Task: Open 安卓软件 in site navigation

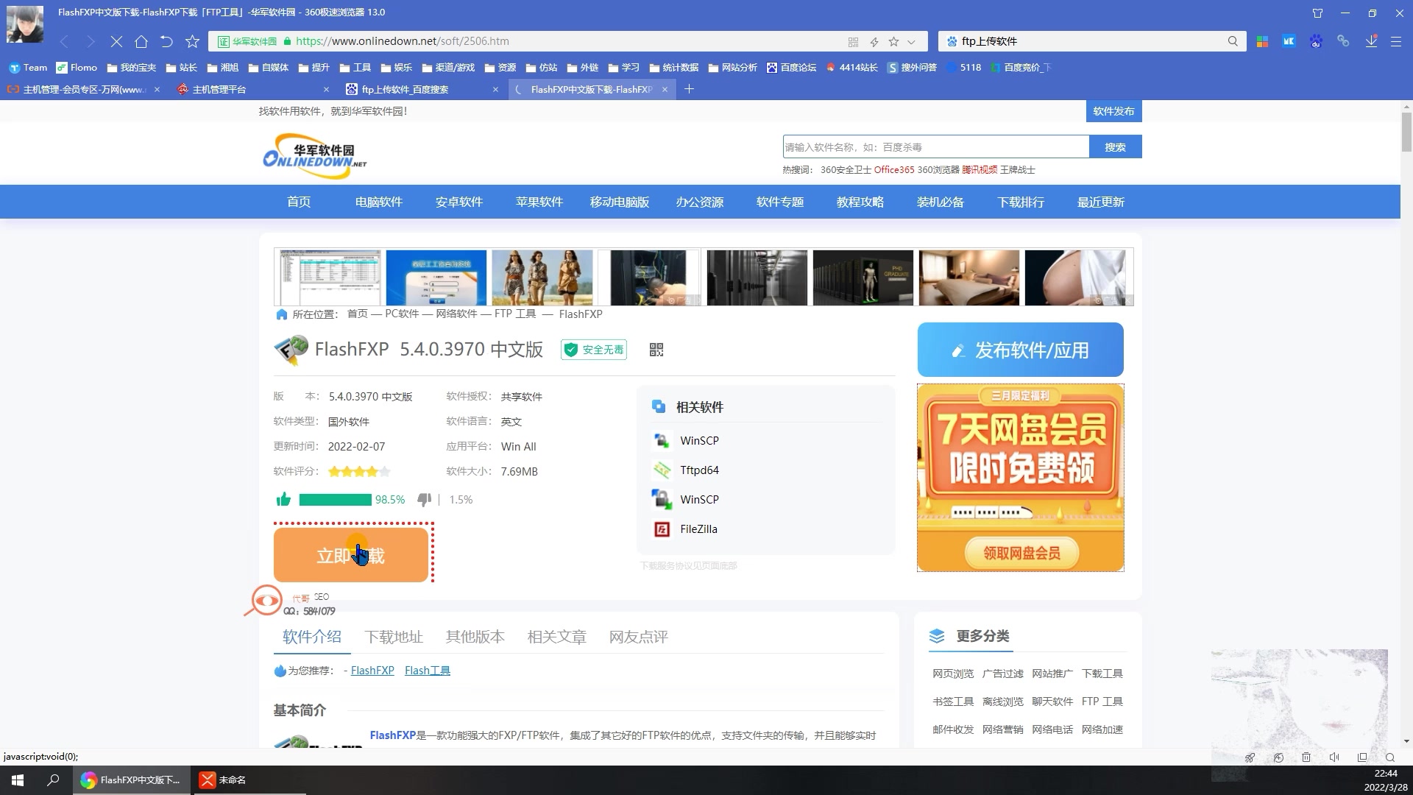Action: click(459, 202)
